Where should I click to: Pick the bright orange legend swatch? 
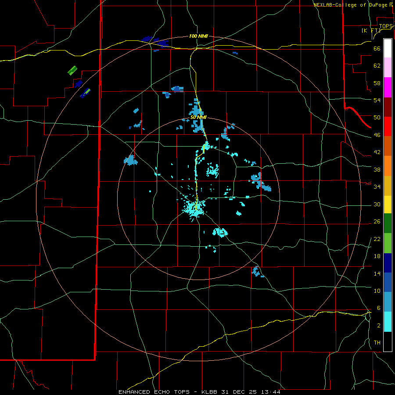tap(388, 166)
